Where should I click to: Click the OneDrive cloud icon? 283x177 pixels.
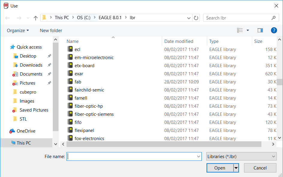point(12,131)
